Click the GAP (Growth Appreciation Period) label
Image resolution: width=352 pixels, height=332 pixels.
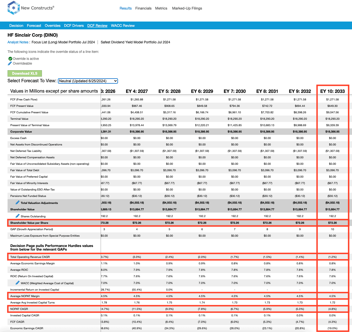point(32,229)
